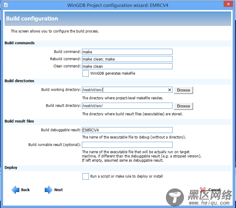Image resolution: width=236 pixels, height=208 pixels.
Task: Browse for the Build working directory
Action: [183, 90]
